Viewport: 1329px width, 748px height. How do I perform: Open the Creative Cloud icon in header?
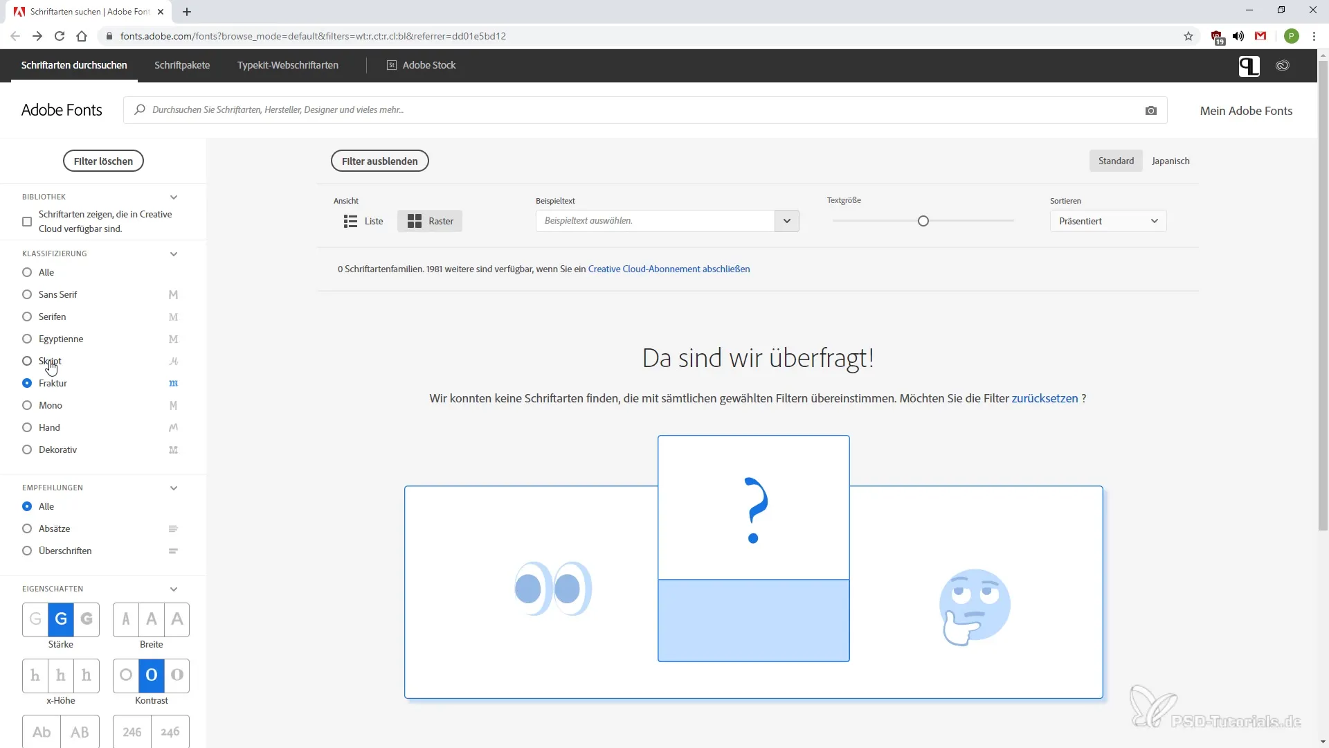click(1283, 66)
